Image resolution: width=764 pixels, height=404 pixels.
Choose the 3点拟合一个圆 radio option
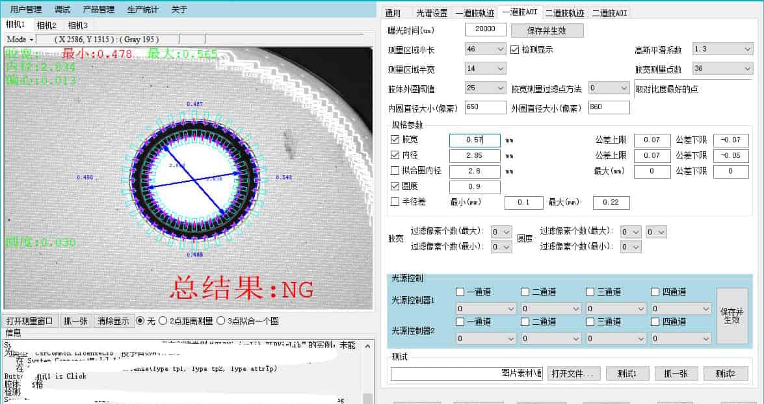(221, 321)
